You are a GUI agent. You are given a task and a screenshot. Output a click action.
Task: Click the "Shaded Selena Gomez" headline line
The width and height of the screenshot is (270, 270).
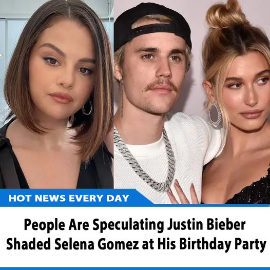[137, 244]
